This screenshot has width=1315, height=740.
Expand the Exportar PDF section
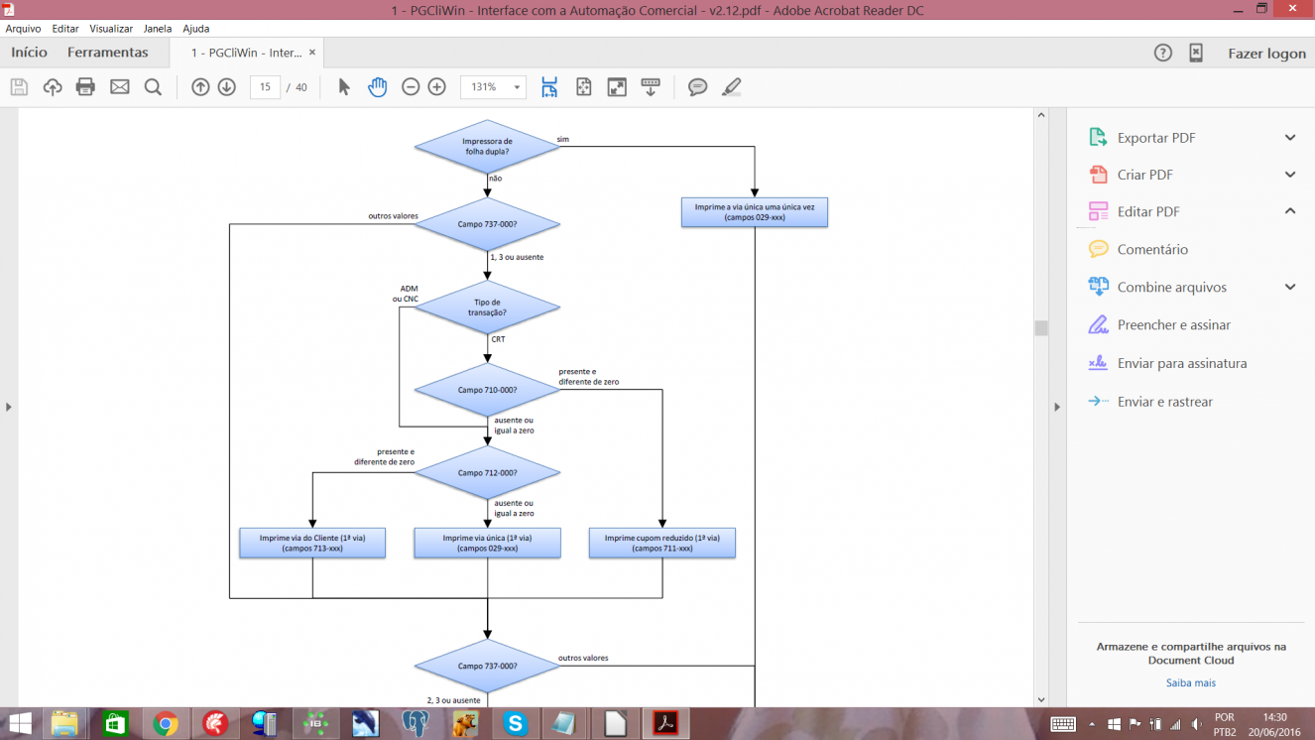(1290, 138)
